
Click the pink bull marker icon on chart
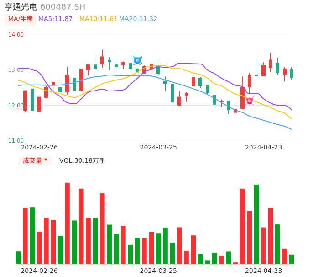point(250,101)
